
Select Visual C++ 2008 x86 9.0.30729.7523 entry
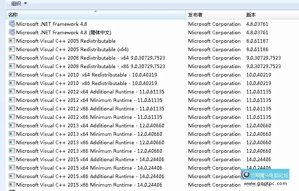[90, 66]
